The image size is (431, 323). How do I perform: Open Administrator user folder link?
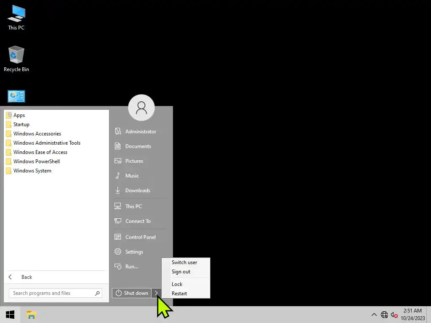(x=141, y=132)
